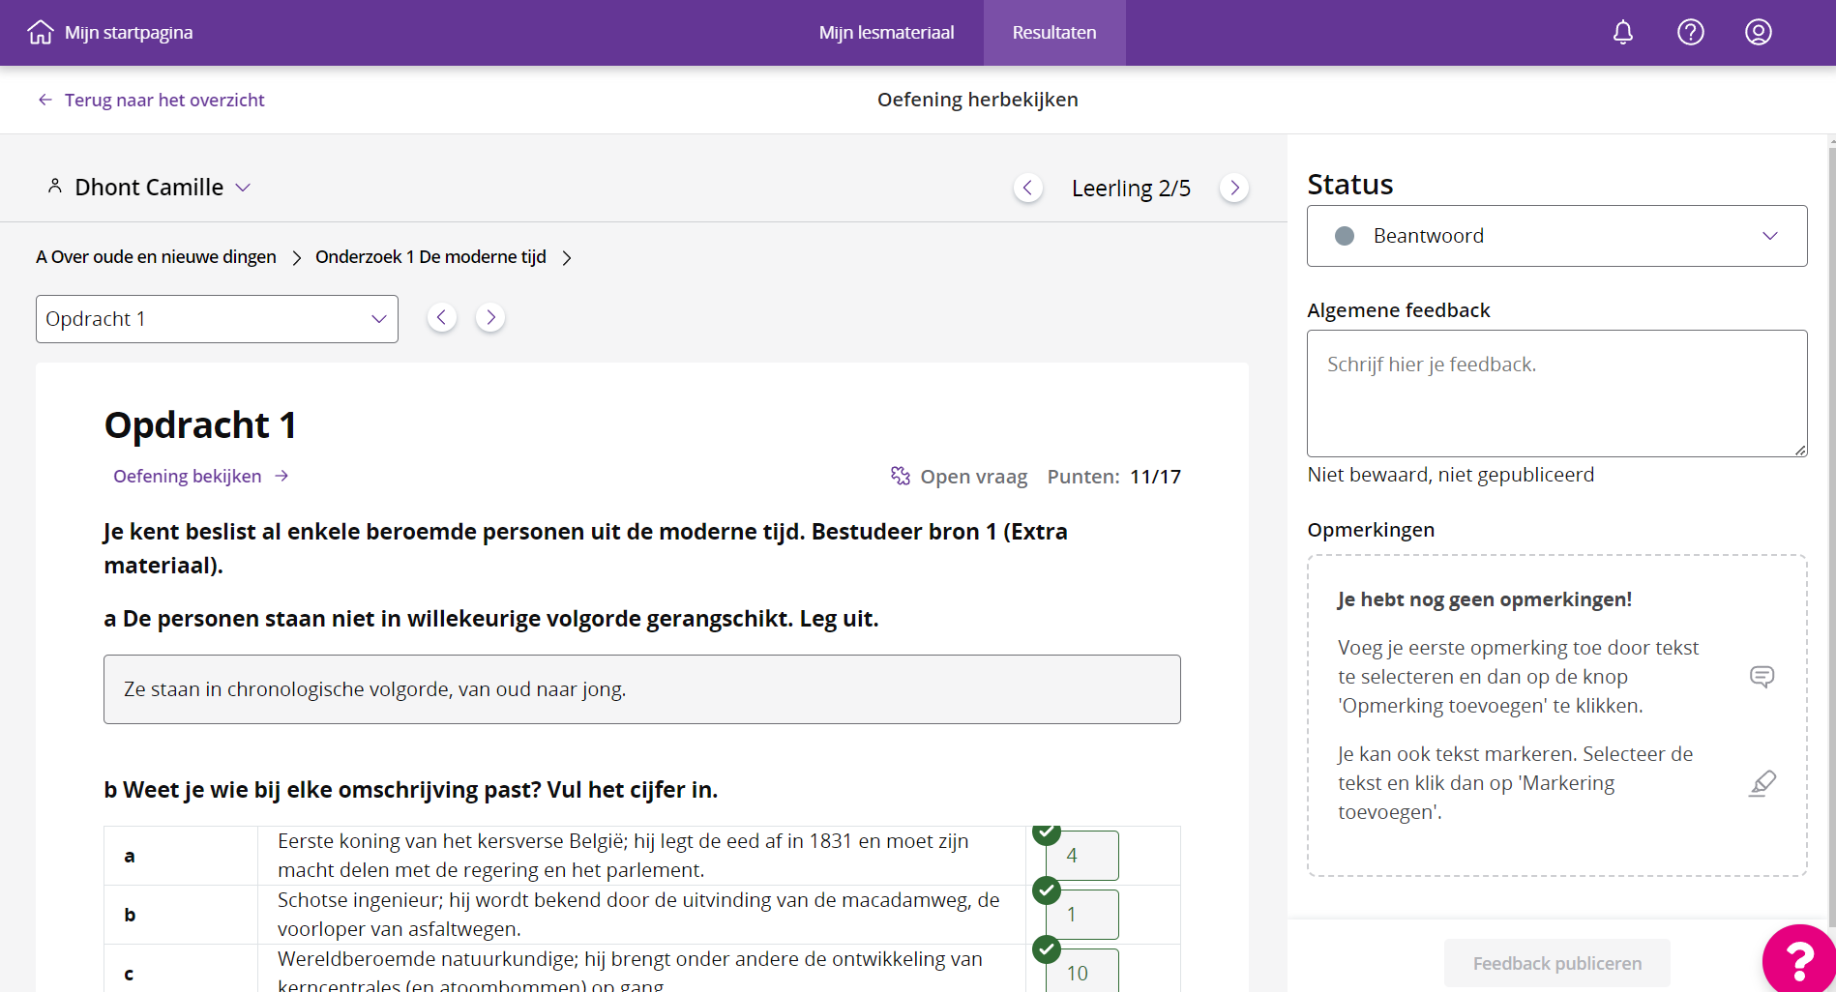Click 'Niet bewaard, niet gepubliceerd' text
Viewport: 1836px width, 992px height.
click(1450, 475)
